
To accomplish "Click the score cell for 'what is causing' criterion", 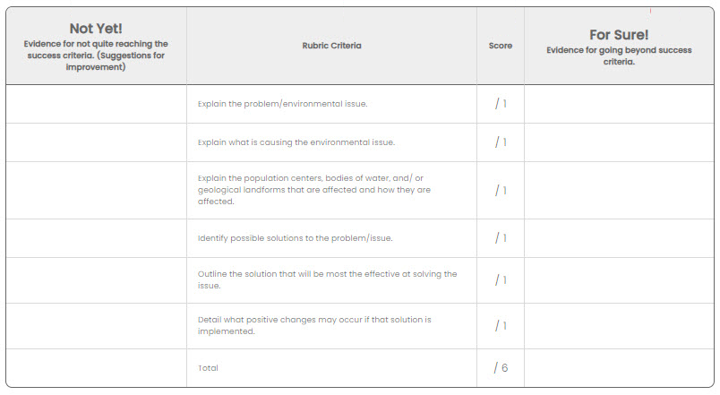I will [x=501, y=142].
